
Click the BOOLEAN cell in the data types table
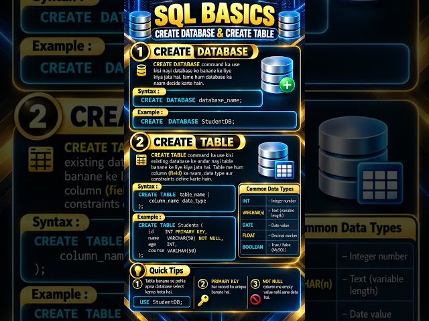(x=253, y=247)
